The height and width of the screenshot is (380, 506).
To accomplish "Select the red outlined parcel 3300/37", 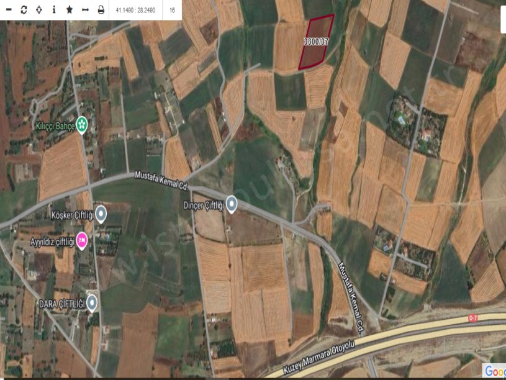I will (316, 42).
